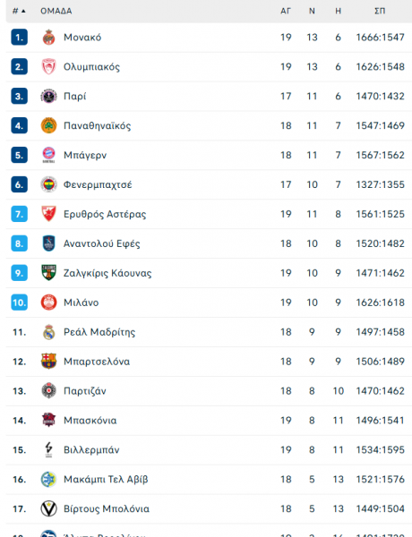Select the Zalgiris Kaunas shield logo
412x537 pixels.
pyautogui.click(x=48, y=273)
